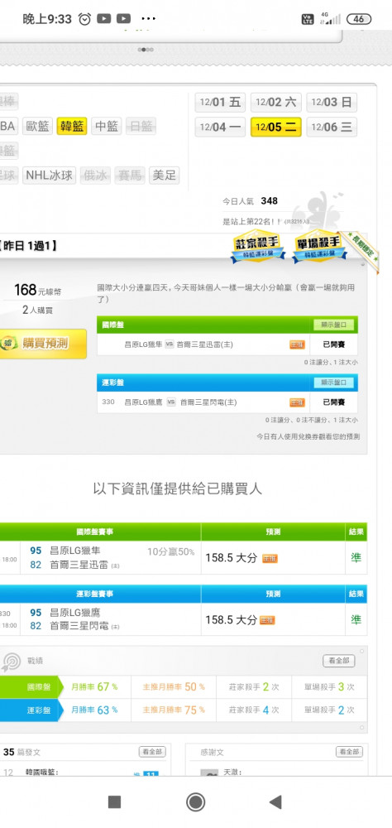Select the 美足 sport category
Image resolution: width=392 pixels, height=828 pixels.
click(164, 175)
